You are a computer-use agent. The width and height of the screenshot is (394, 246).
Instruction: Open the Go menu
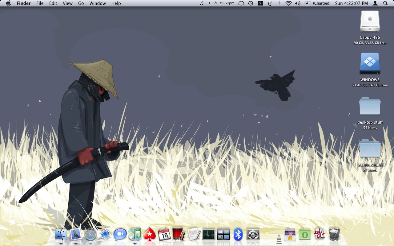coord(81,3)
